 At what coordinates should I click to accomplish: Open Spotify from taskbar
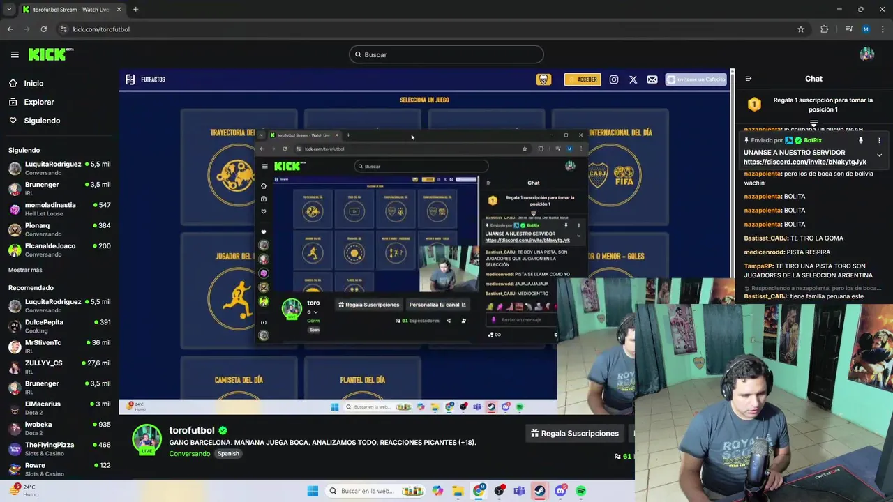point(580,491)
